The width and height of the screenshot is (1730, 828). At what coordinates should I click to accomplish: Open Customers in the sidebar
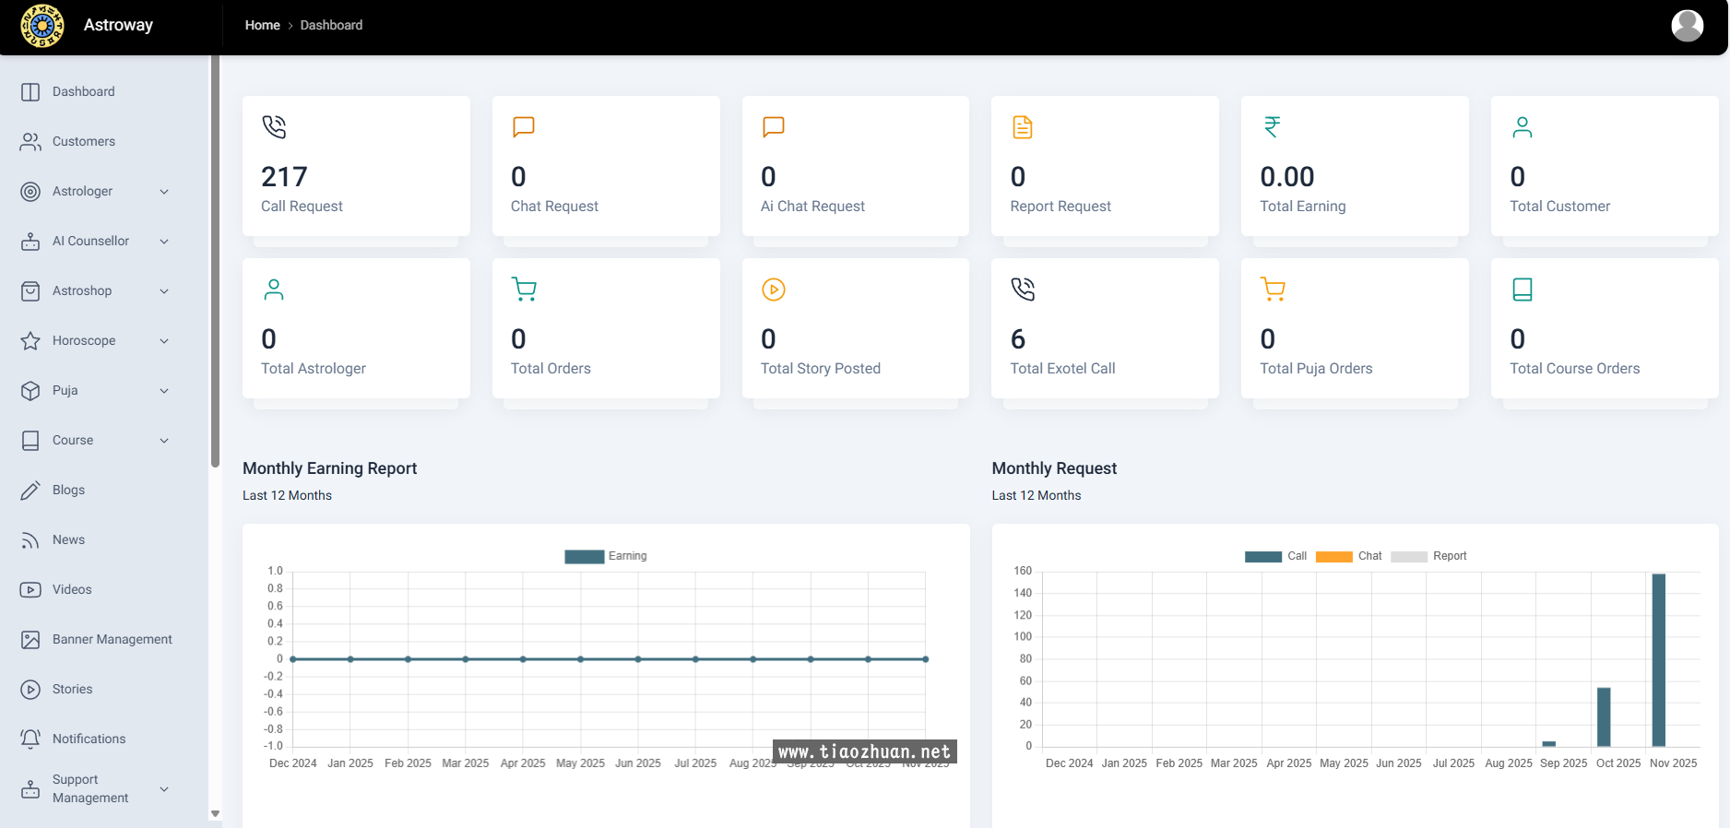tap(83, 141)
